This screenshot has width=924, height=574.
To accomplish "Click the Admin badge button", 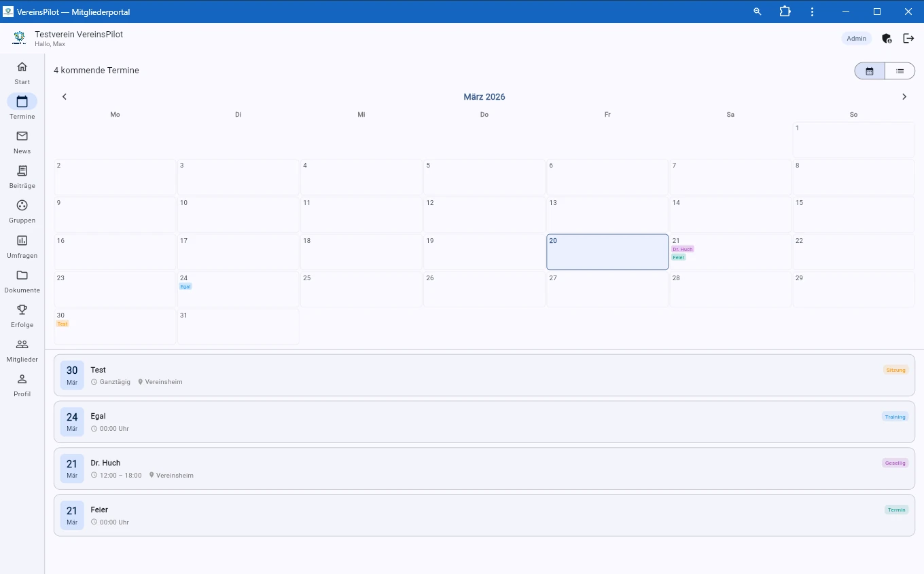I will [x=856, y=39].
